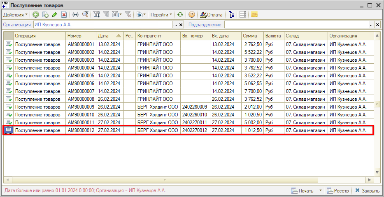Click the posted document icon in row АМ90000001
Screen dimensions: 384x197
(x=9, y=44)
